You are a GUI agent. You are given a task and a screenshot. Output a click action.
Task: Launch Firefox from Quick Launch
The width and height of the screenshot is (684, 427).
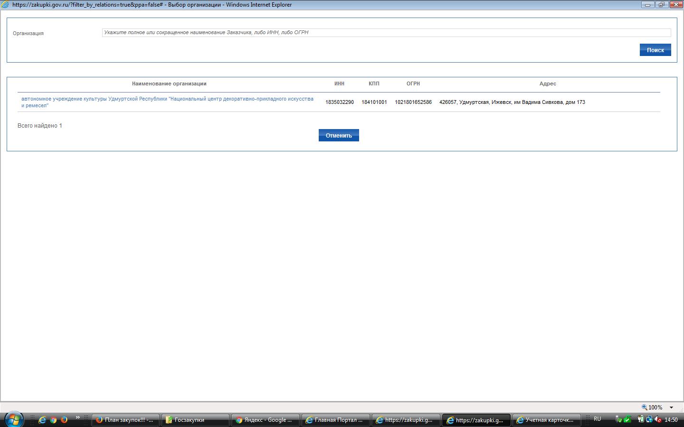64,420
